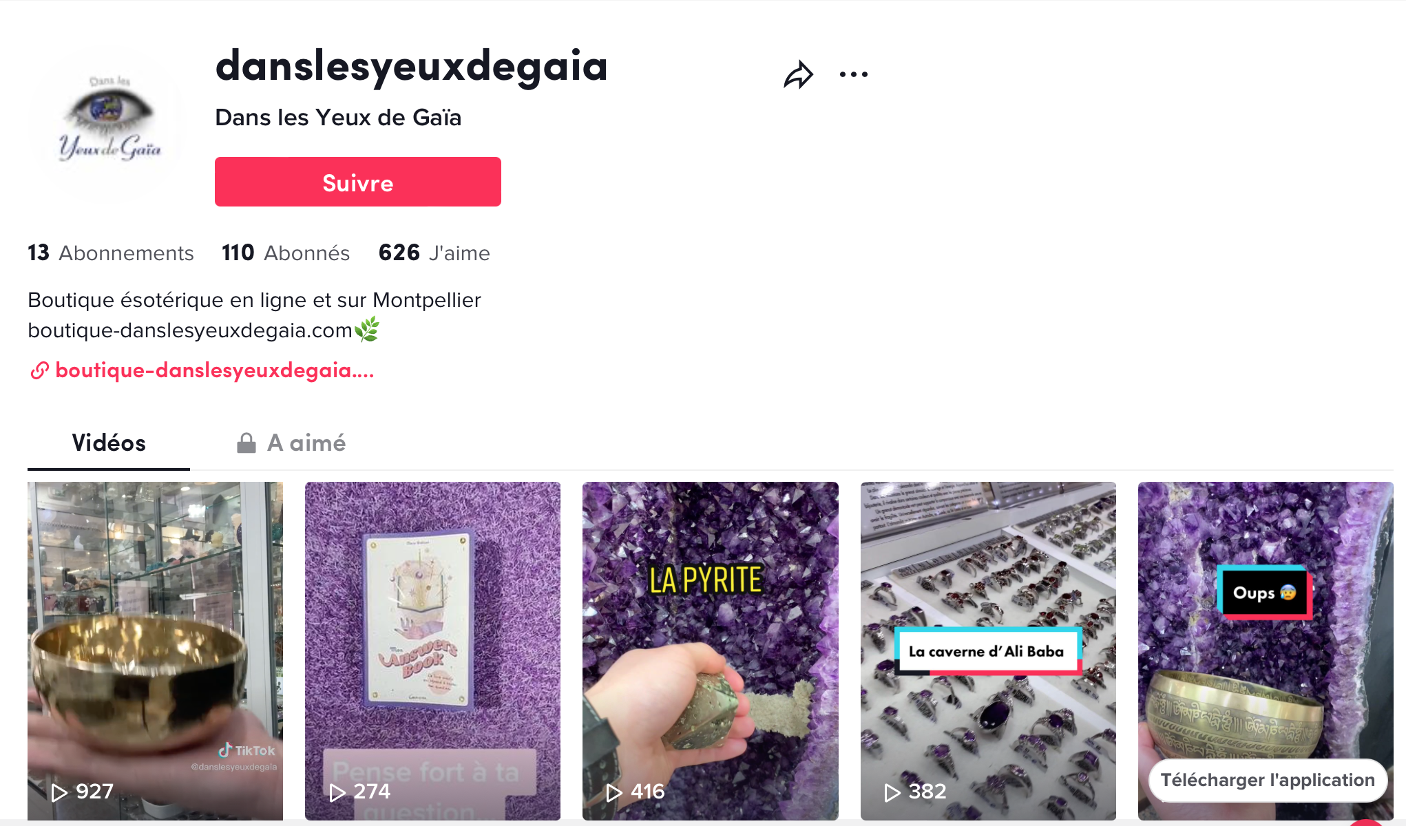This screenshot has height=826, width=1406.
Task: View the 13 Abonnements list
Action: [x=111, y=253]
